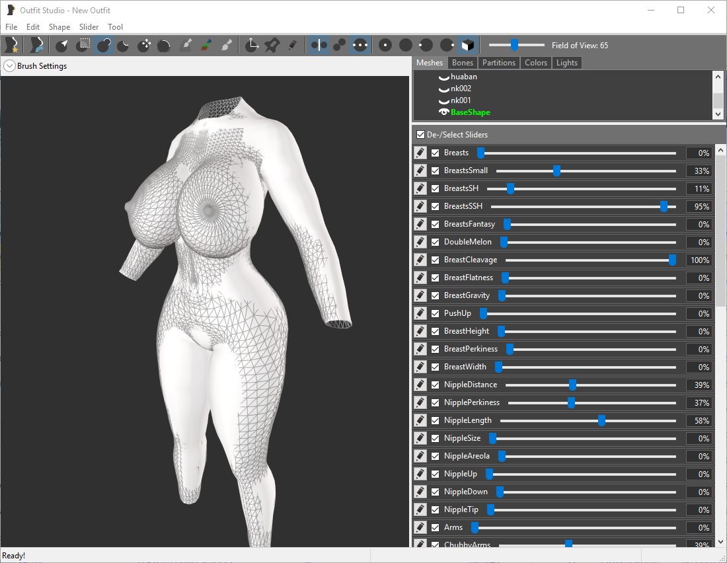Select the Alpha brush tool
This screenshot has width=727, height=563.
[227, 45]
